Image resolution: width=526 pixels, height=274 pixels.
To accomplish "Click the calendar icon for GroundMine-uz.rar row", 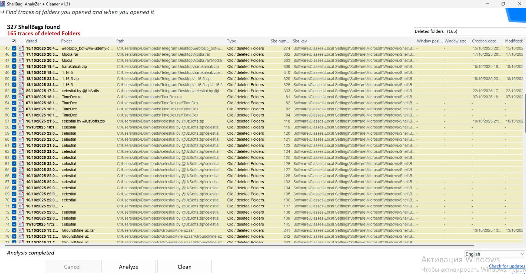I will (x=21, y=231).
